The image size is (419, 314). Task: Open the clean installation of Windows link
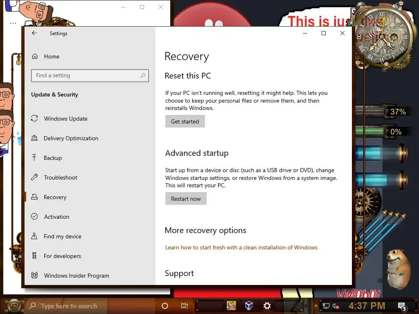[241, 247]
